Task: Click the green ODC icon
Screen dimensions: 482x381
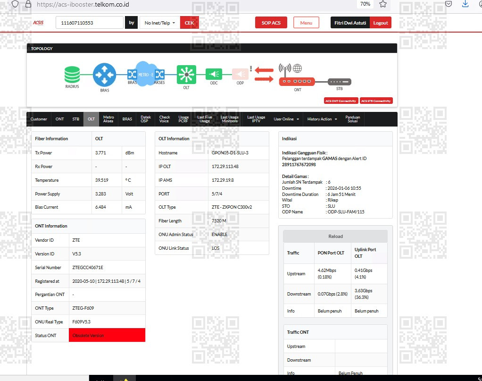Action: point(214,74)
